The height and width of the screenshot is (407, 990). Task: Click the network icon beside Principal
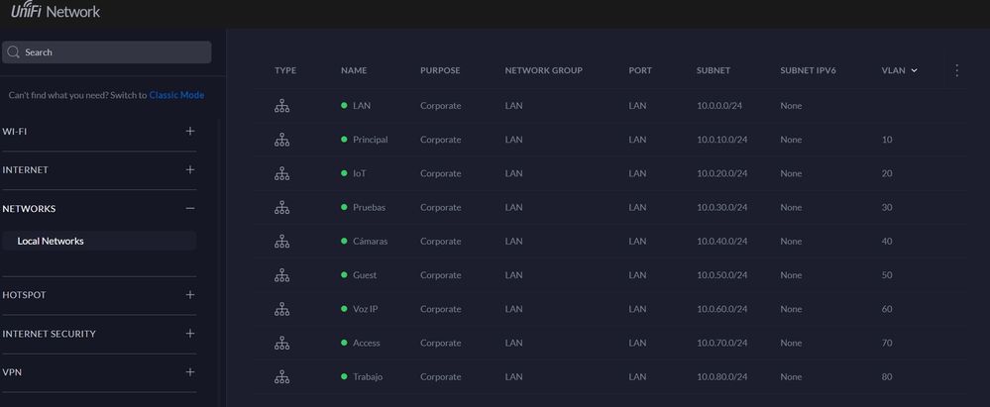pyautogui.click(x=281, y=140)
